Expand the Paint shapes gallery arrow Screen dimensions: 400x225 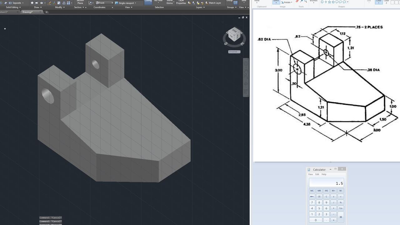click(x=348, y=2)
